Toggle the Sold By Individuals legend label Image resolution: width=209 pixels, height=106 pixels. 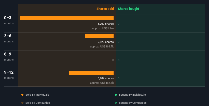(x=37, y=95)
